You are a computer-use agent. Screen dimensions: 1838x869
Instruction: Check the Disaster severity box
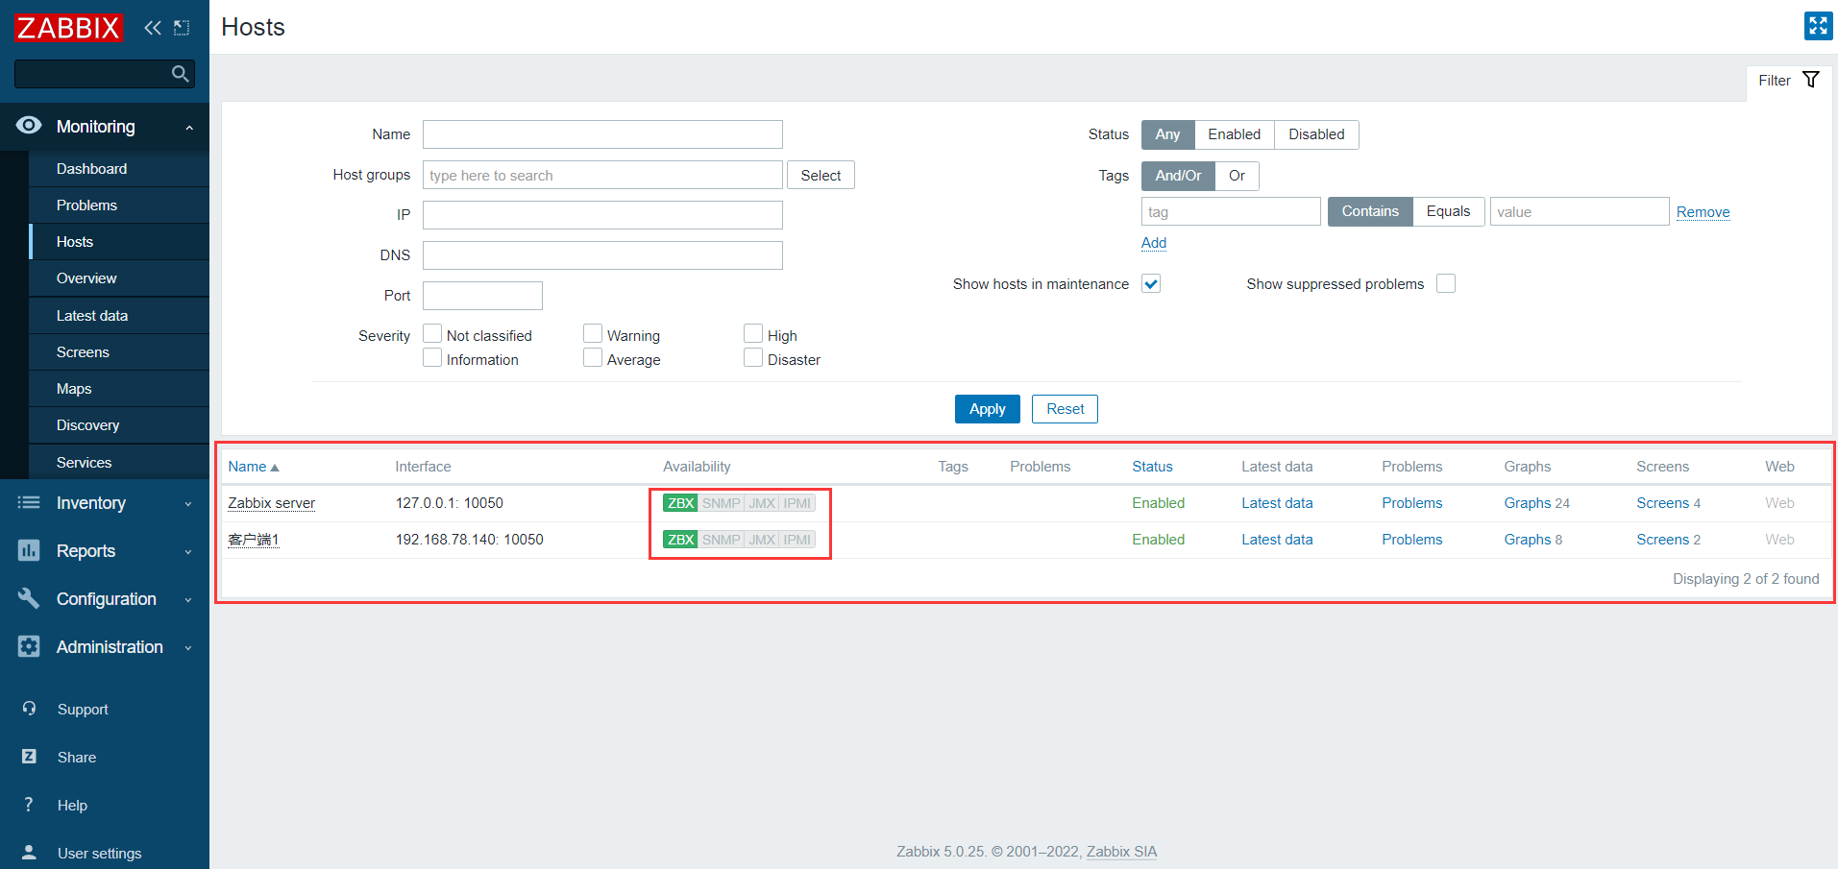pyautogui.click(x=753, y=358)
